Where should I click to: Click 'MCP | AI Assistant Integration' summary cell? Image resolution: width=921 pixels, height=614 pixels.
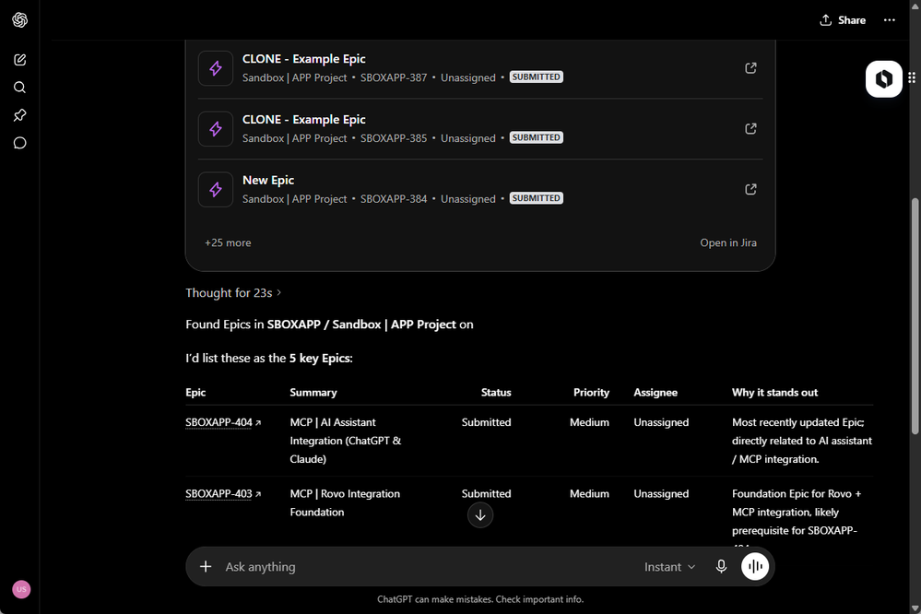(x=346, y=441)
